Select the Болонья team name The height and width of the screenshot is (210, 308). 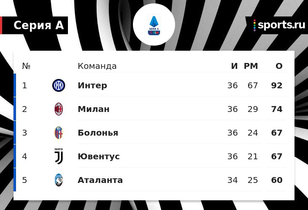coord(98,133)
